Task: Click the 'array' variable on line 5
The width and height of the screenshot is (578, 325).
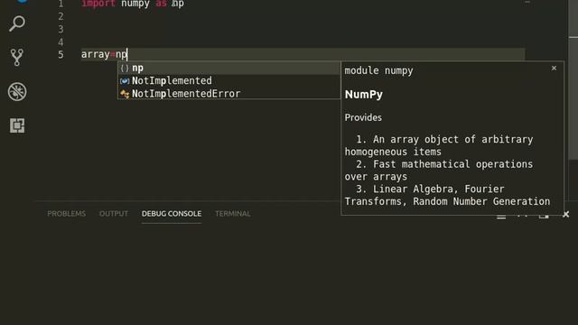Action: coord(95,54)
